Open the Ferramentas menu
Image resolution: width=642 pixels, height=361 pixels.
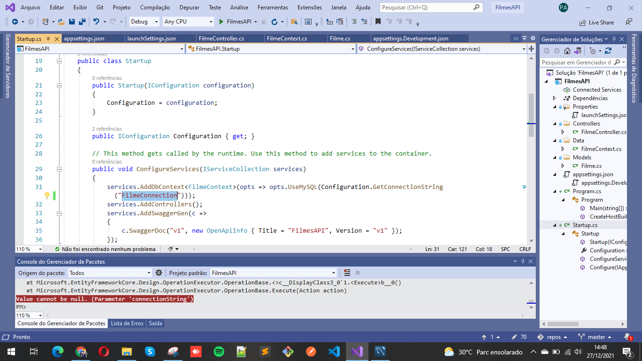(x=273, y=8)
